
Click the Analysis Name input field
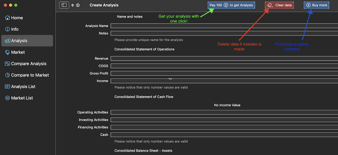tap(224, 26)
